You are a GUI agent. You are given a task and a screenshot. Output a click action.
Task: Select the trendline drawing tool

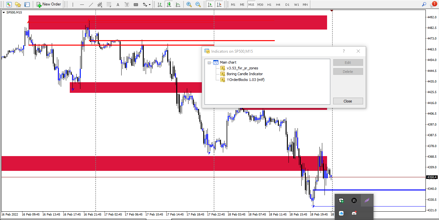click(91, 4)
